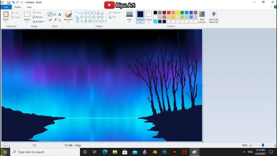Click the zoom out minus button

click(250, 146)
